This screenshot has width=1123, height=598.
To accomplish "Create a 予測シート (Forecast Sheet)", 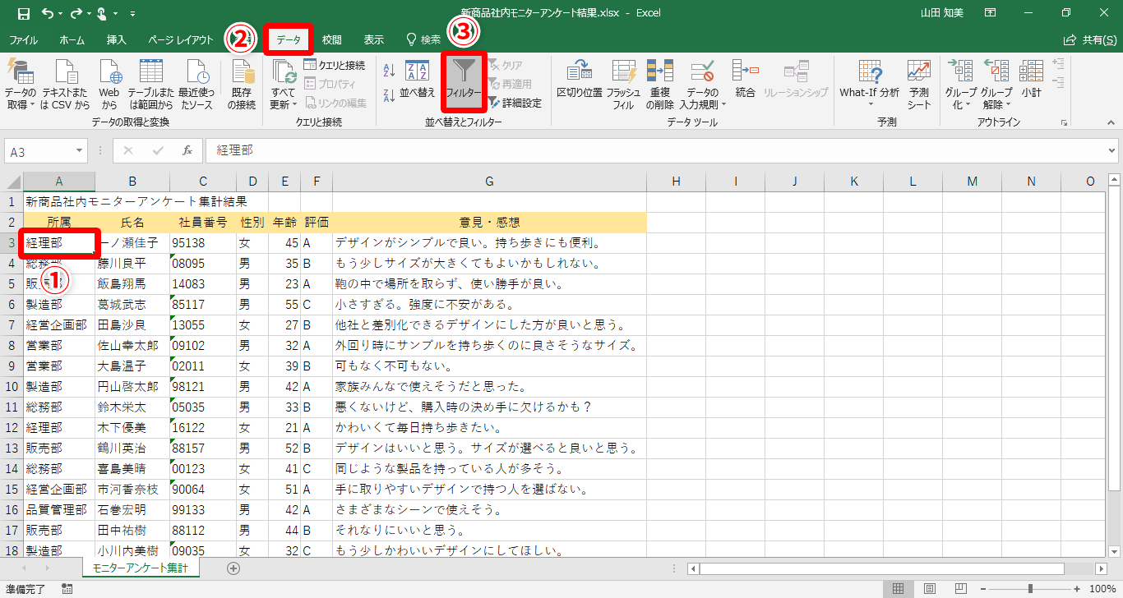I will point(919,85).
